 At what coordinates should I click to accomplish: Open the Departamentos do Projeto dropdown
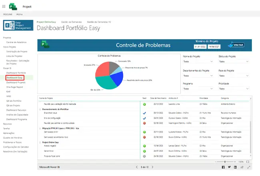(198, 75)
